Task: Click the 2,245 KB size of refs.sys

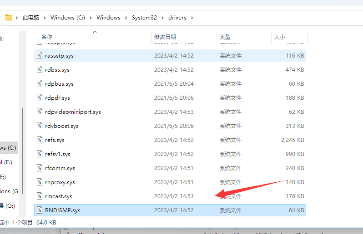Action: 292,140
